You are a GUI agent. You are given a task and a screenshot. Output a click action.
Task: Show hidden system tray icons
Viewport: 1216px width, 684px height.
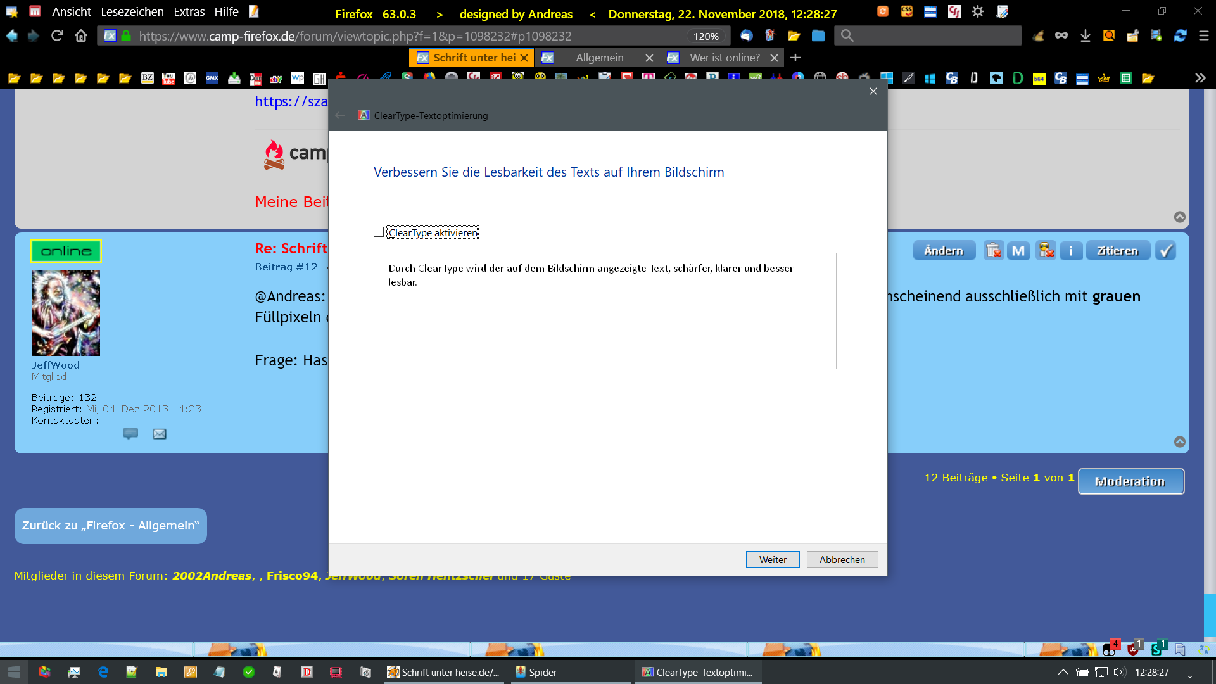coord(1063,672)
